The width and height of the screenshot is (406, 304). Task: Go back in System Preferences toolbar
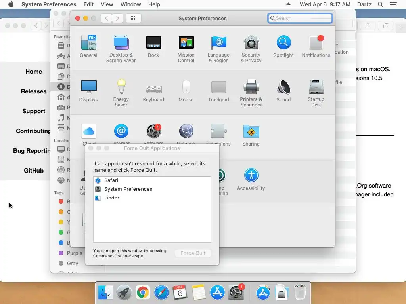(x=106, y=18)
